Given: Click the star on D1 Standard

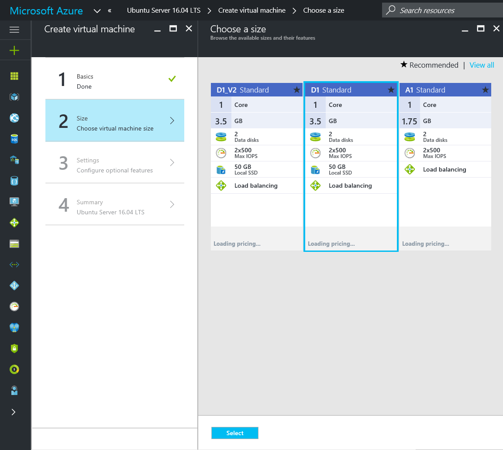Looking at the screenshot, I should pos(391,90).
